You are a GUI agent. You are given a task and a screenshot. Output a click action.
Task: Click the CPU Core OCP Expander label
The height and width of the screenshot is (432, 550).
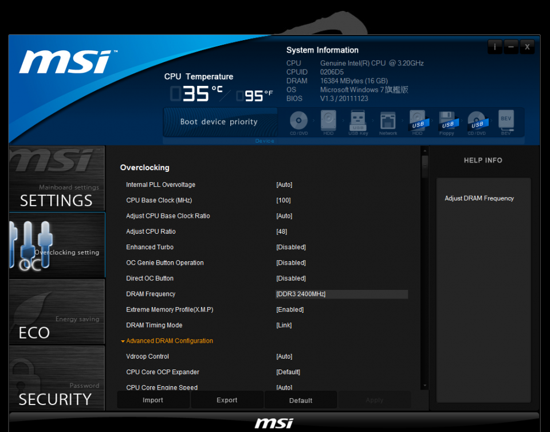[x=162, y=372]
